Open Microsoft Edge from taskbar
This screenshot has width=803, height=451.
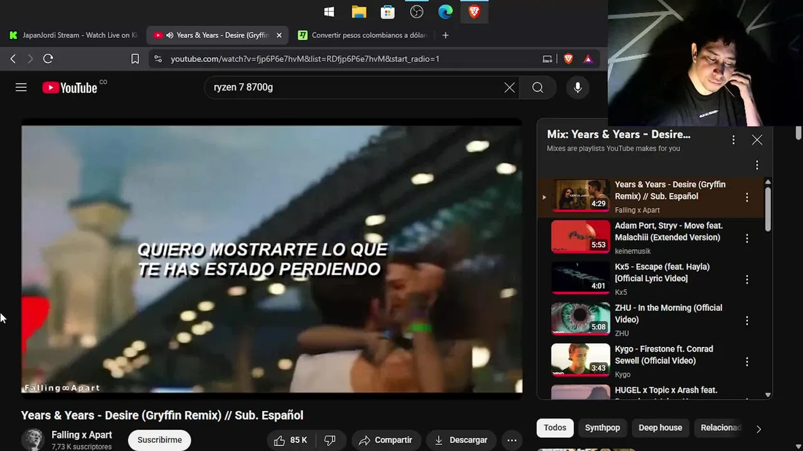coord(445,12)
